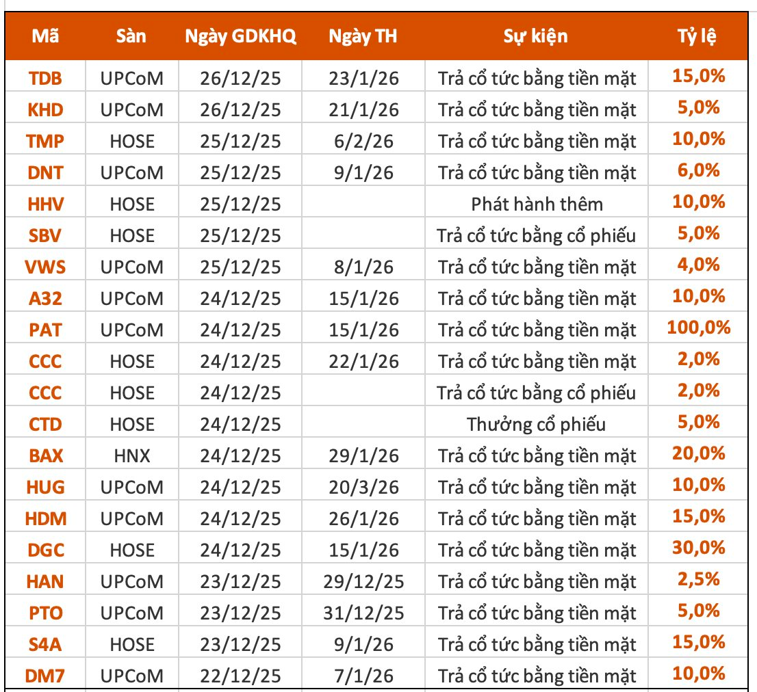Select the Sàn column header

131,36
